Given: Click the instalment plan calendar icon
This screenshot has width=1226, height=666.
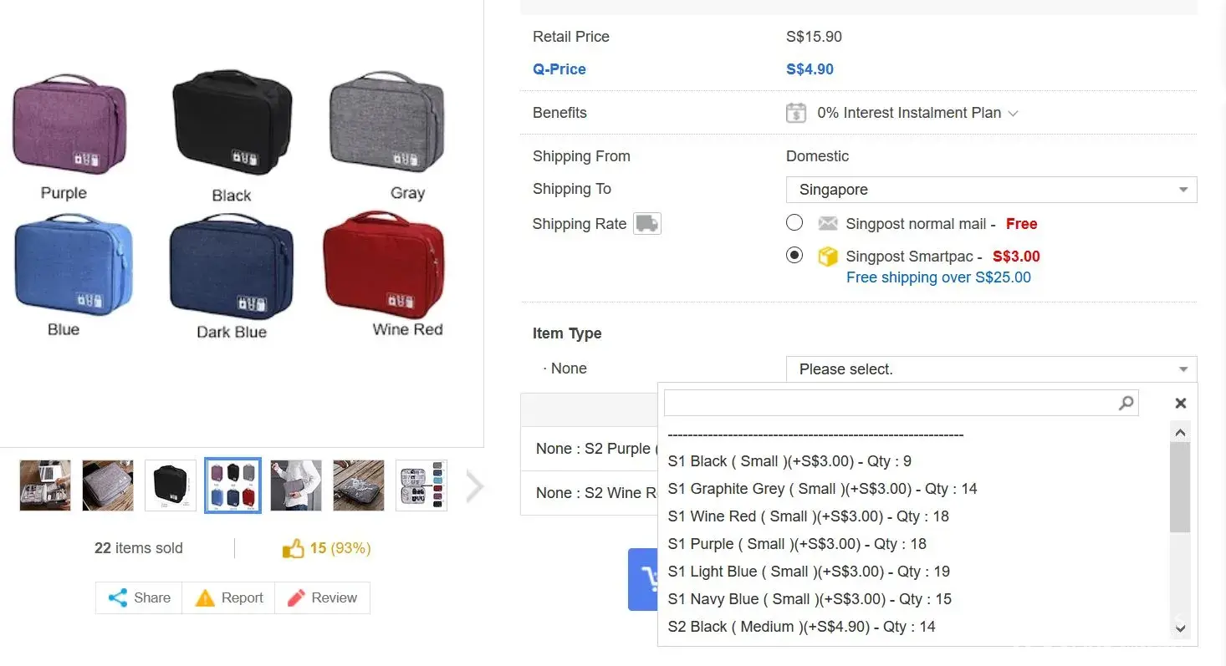Looking at the screenshot, I should [x=796, y=113].
